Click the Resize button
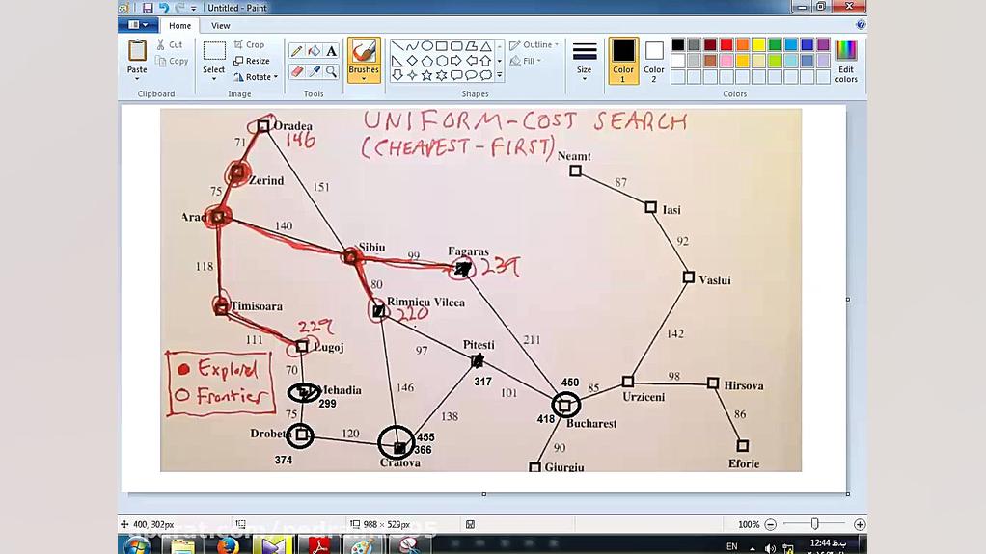The width and height of the screenshot is (986, 554). point(252,61)
